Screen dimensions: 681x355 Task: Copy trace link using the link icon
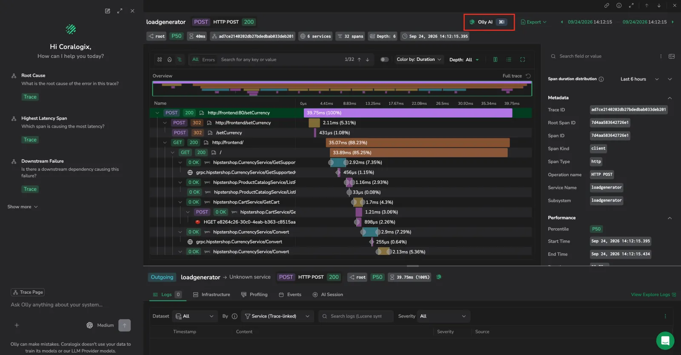(607, 6)
